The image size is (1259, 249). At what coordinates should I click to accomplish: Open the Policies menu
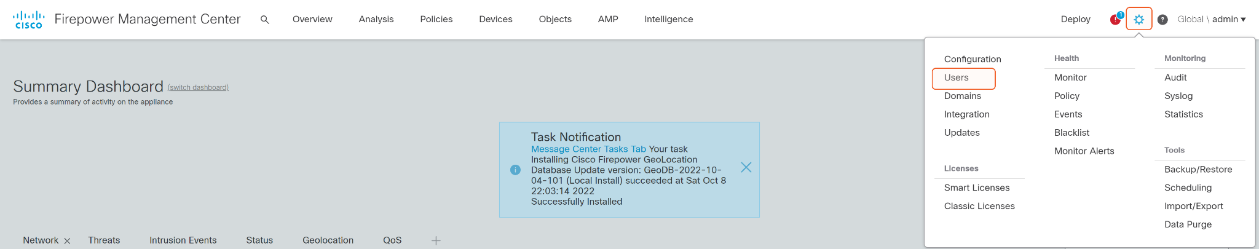436,20
